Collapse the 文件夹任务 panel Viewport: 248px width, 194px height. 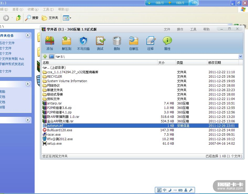28,35
